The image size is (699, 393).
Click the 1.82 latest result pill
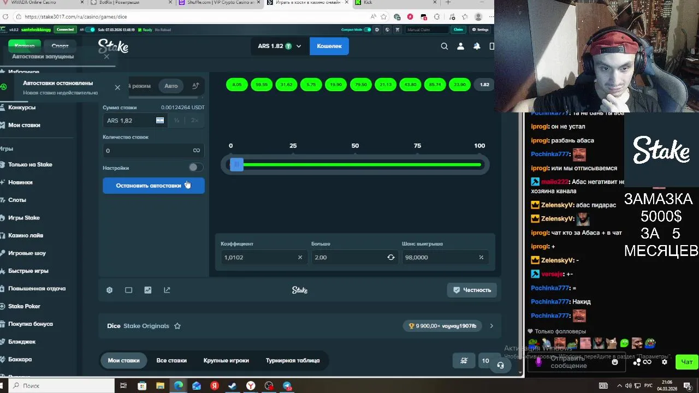click(484, 85)
